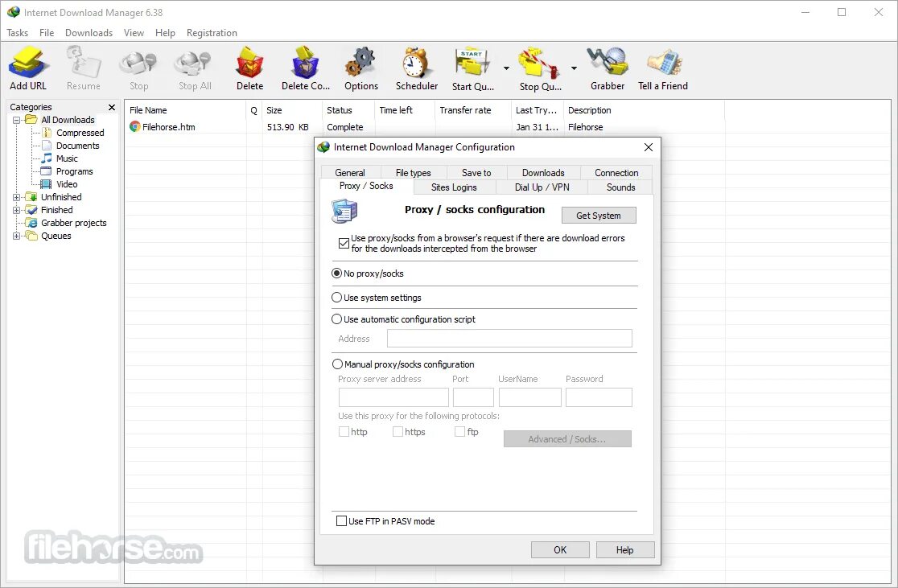Click the Finished category checkmark icon
The height and width of the screenshot is (588, 898).
point(31,210)
